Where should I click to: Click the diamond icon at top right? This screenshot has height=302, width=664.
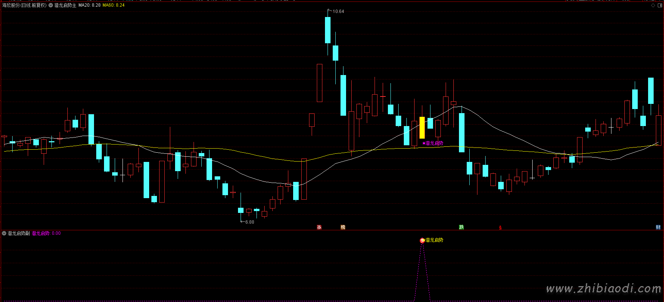tap(653, 5)
